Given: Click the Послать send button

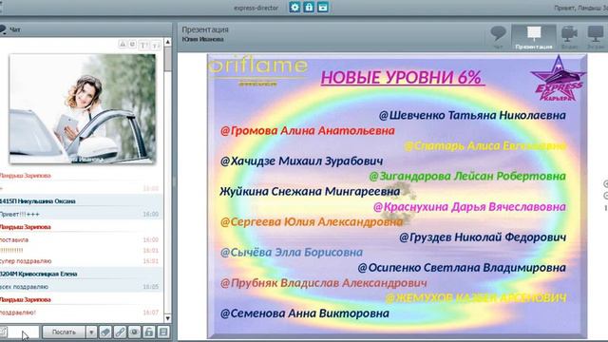Looking at the screenshot, I should click(64, 332).
